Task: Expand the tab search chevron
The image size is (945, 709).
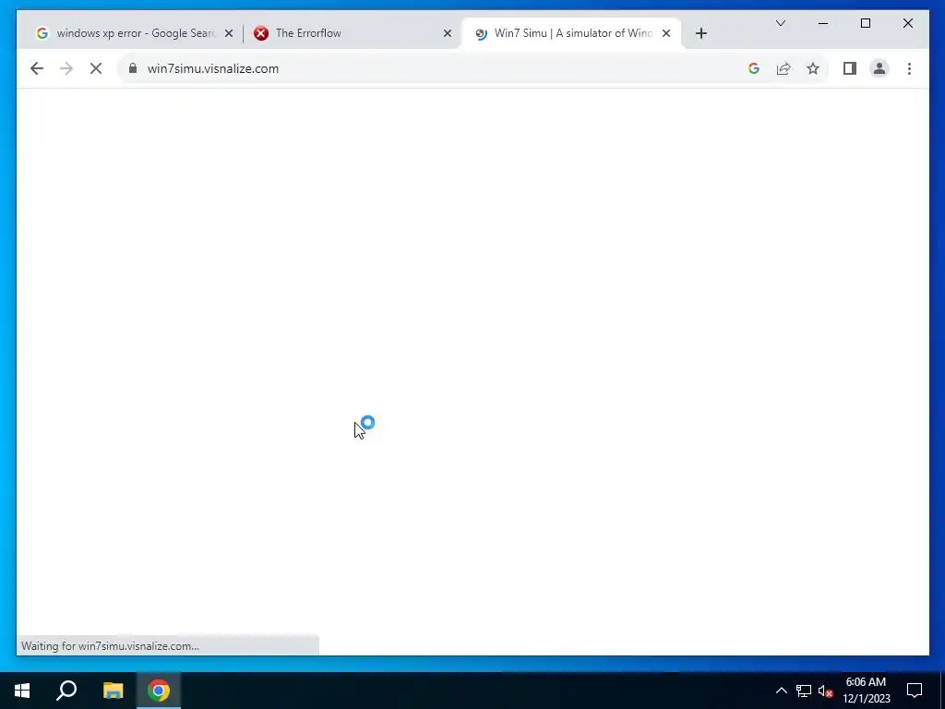Action: point(781,23)
